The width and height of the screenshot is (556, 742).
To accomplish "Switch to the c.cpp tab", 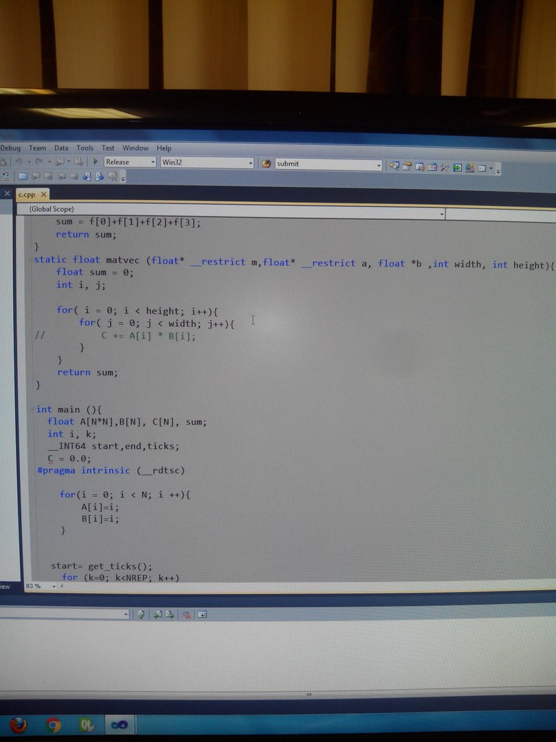I will coord(27,194).
